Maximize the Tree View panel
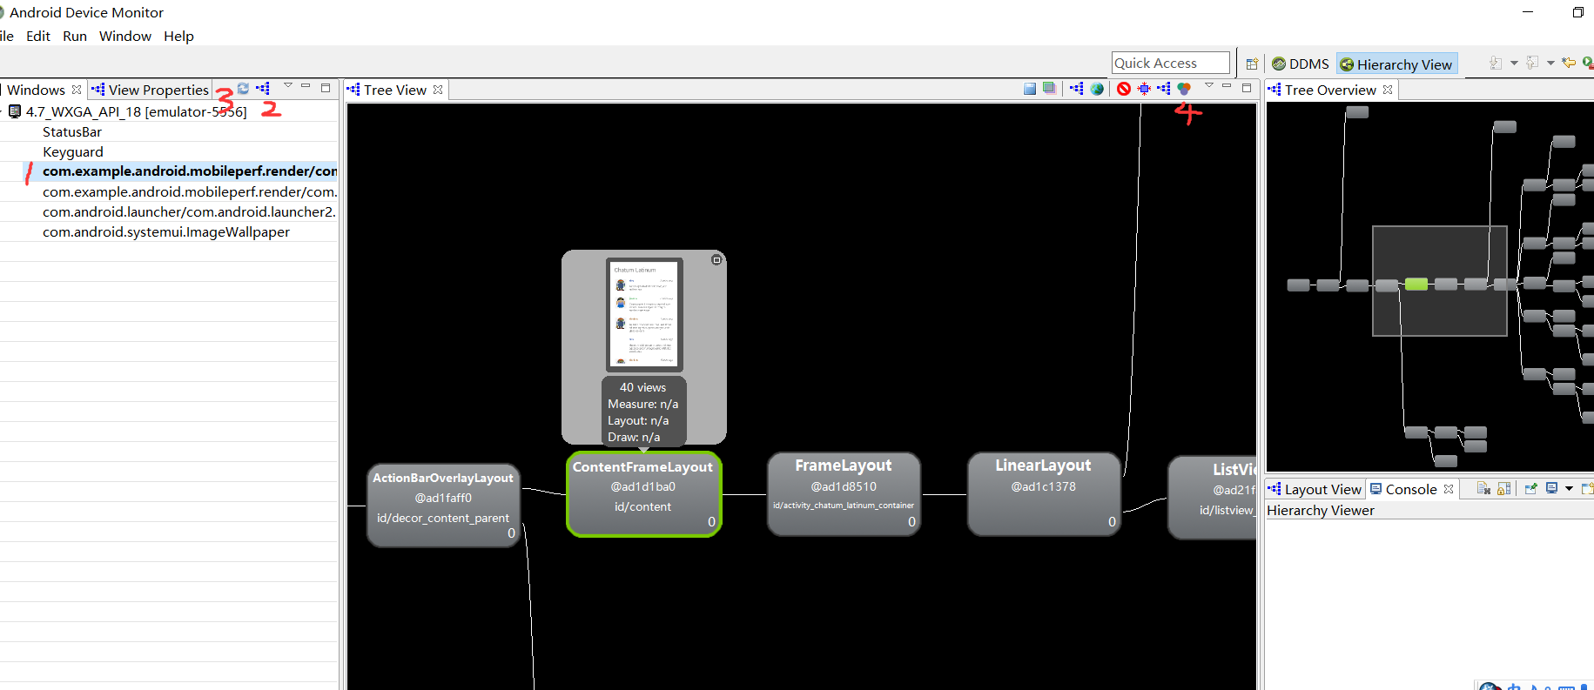 tap(1247, 88)
